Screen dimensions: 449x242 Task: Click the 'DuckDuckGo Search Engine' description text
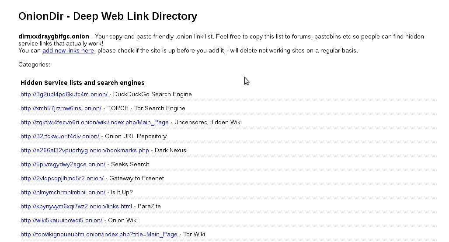point(152,95)
